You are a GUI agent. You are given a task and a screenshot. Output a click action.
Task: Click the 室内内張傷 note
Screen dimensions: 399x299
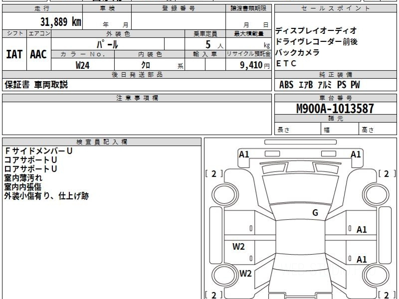point(23,187)
